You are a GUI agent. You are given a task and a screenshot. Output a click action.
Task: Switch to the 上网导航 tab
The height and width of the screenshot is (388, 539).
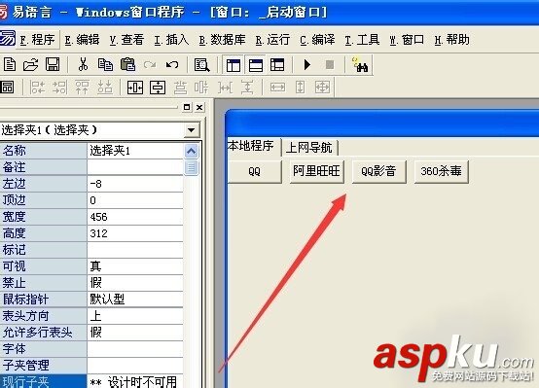[309, 148]
